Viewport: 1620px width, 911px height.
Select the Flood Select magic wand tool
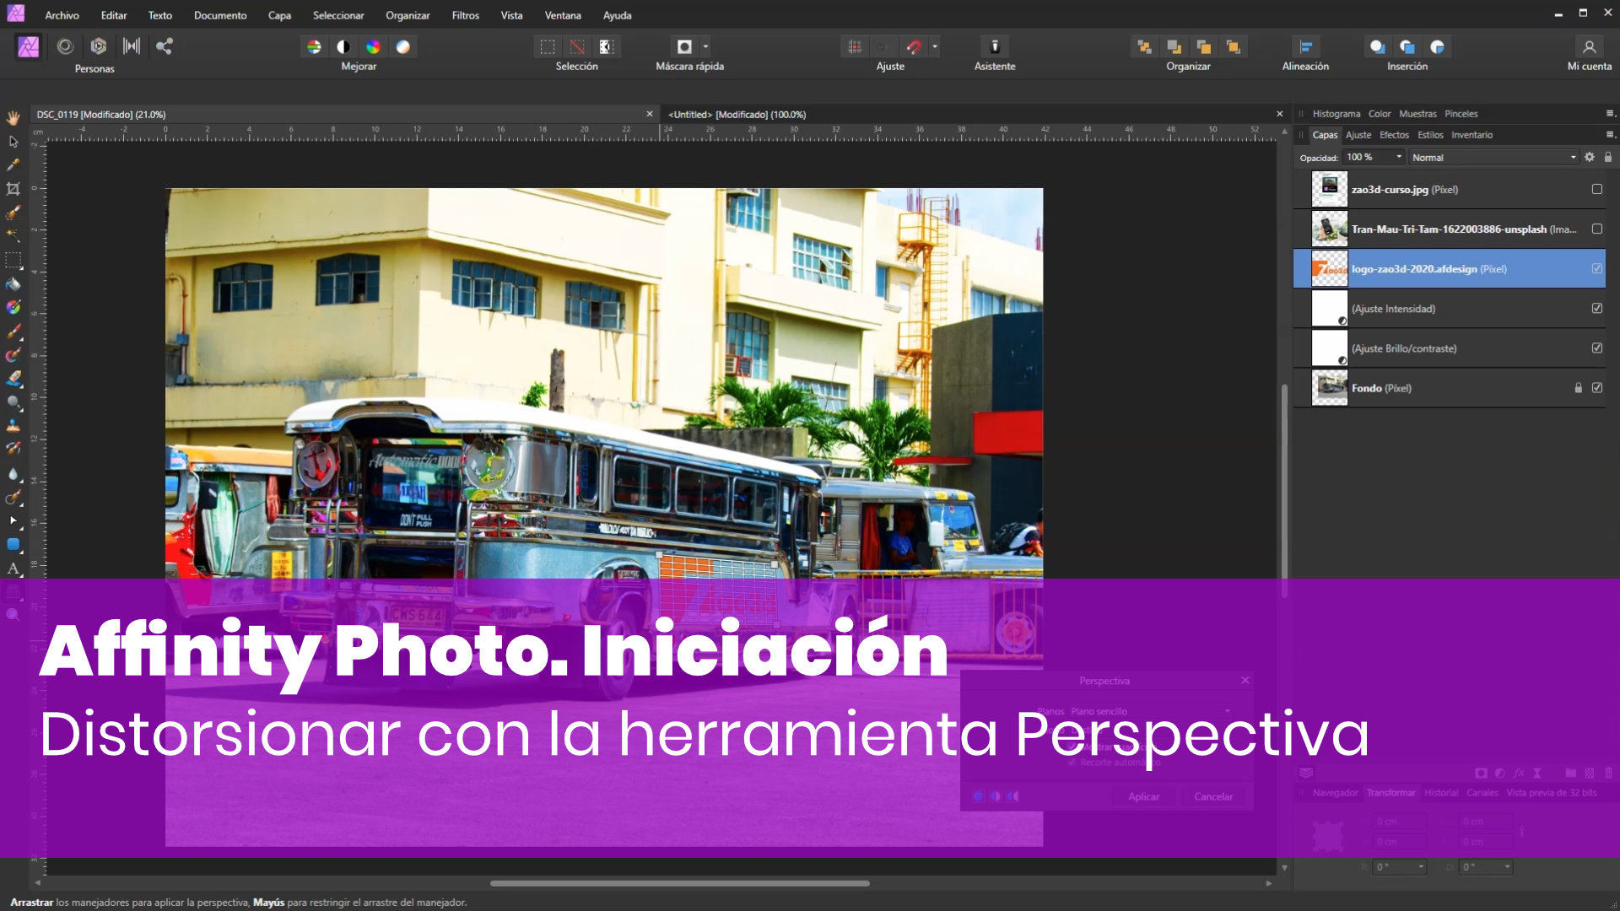point(13,236)
